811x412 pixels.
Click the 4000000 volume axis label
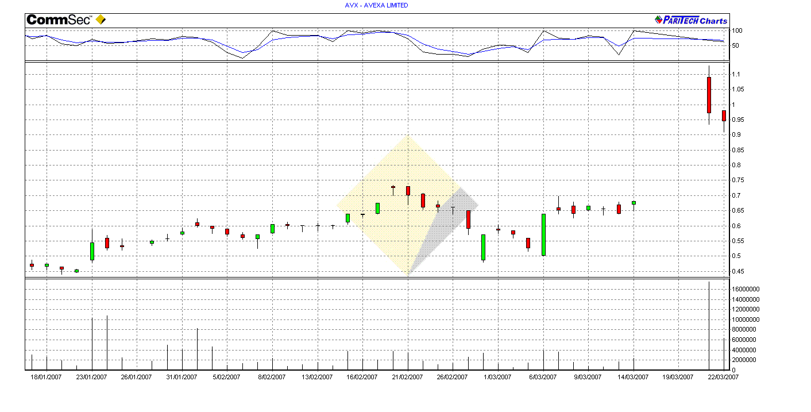click(744, 350)
